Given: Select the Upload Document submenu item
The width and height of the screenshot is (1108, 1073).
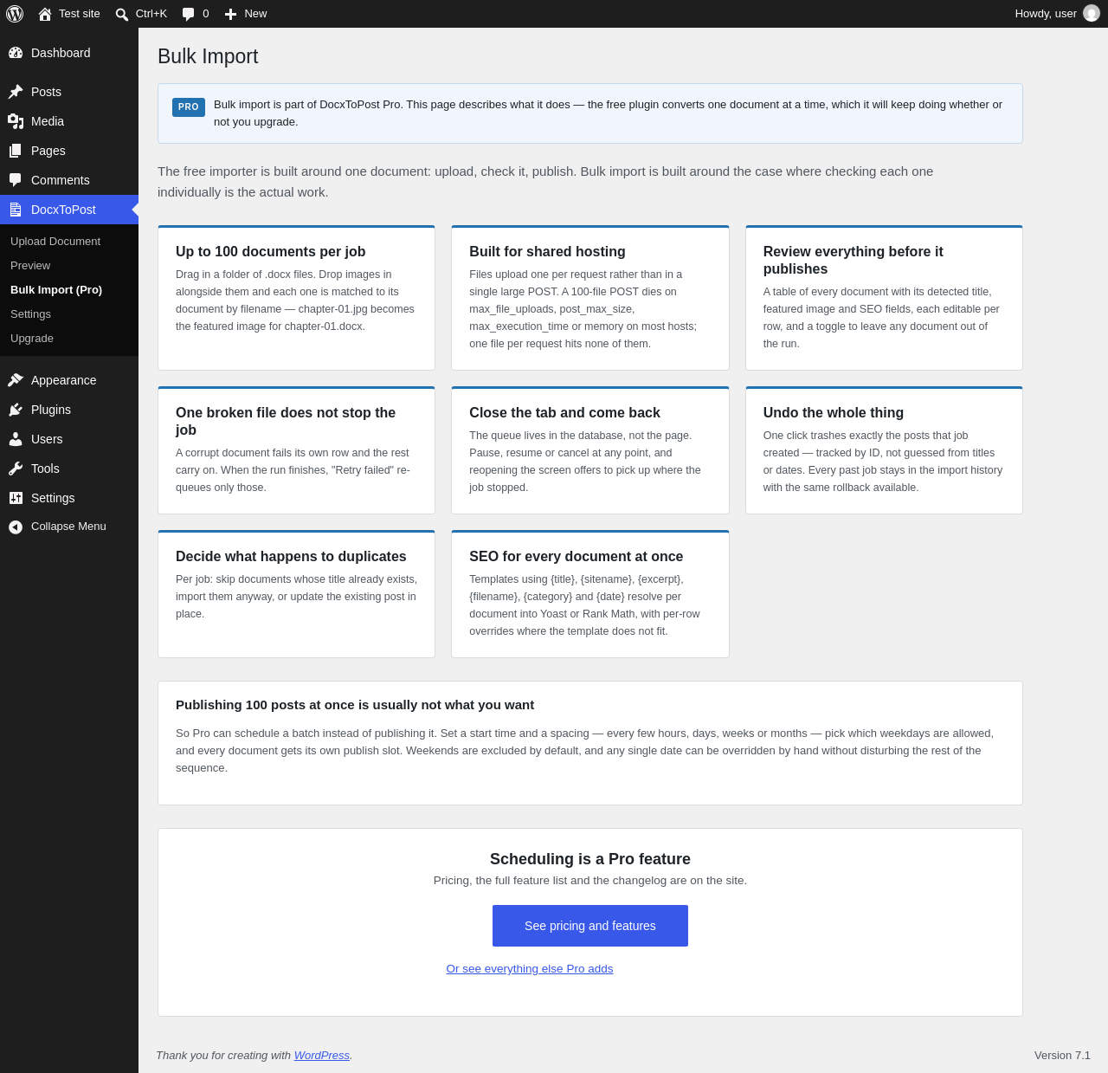Looking at the screenshot, I should click(x=55, y=242).
